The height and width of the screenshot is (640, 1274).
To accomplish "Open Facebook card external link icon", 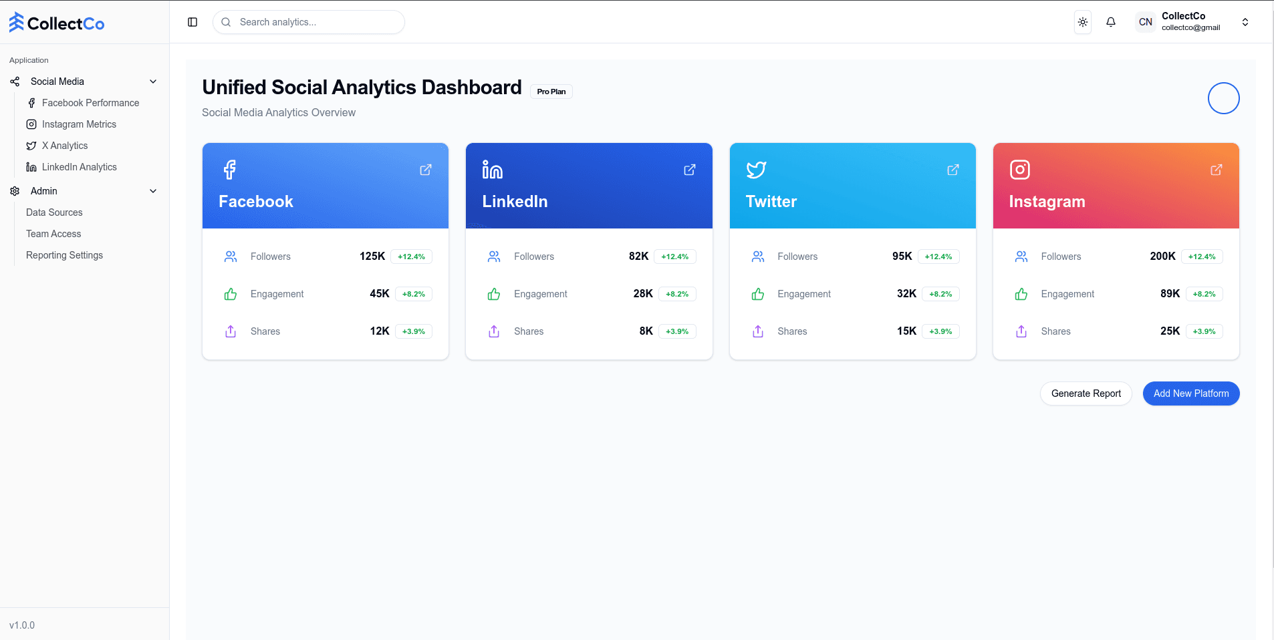I will tap(425, 170).
